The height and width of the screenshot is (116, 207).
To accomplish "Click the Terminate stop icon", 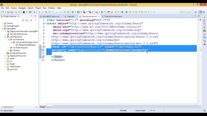I will (x=46, y=12).
